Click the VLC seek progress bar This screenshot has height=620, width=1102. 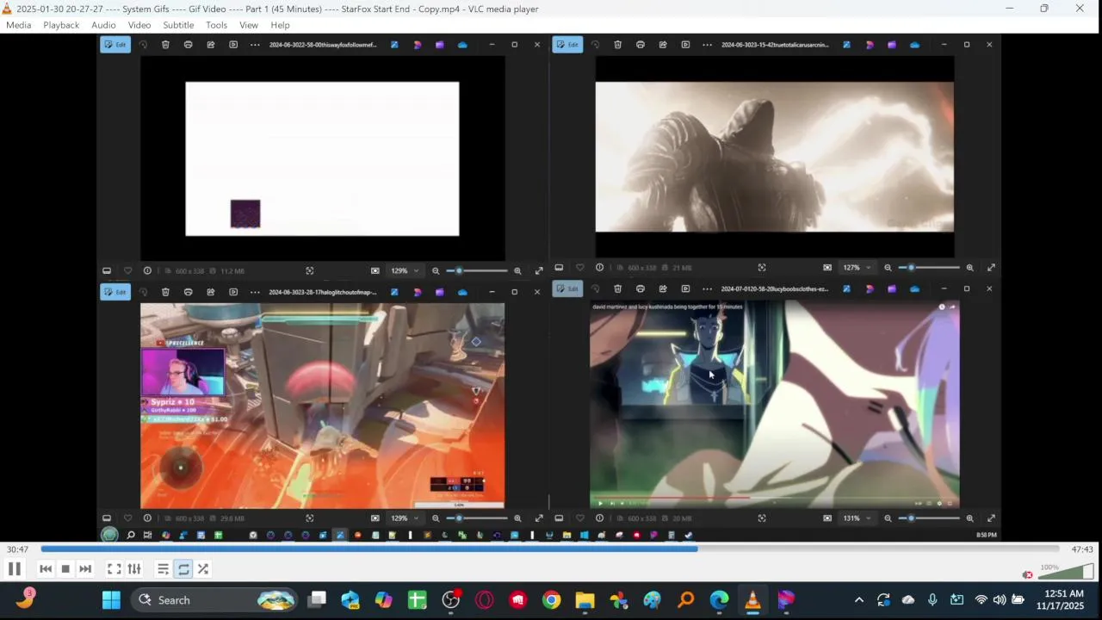550,549
